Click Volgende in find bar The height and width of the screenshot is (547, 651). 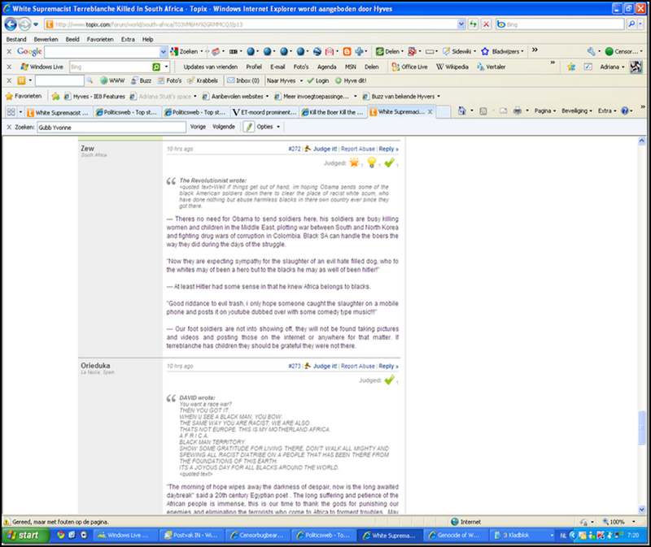224,127
